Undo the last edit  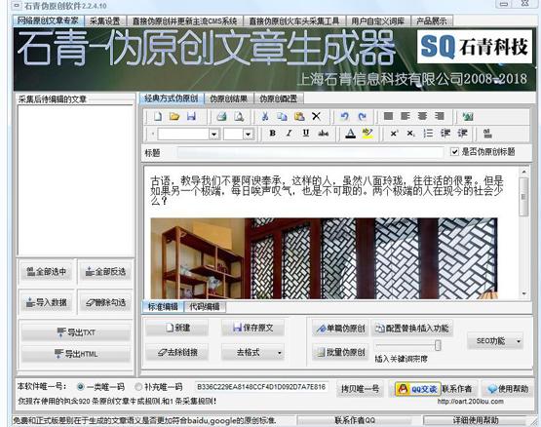click(x=344, y=116)
